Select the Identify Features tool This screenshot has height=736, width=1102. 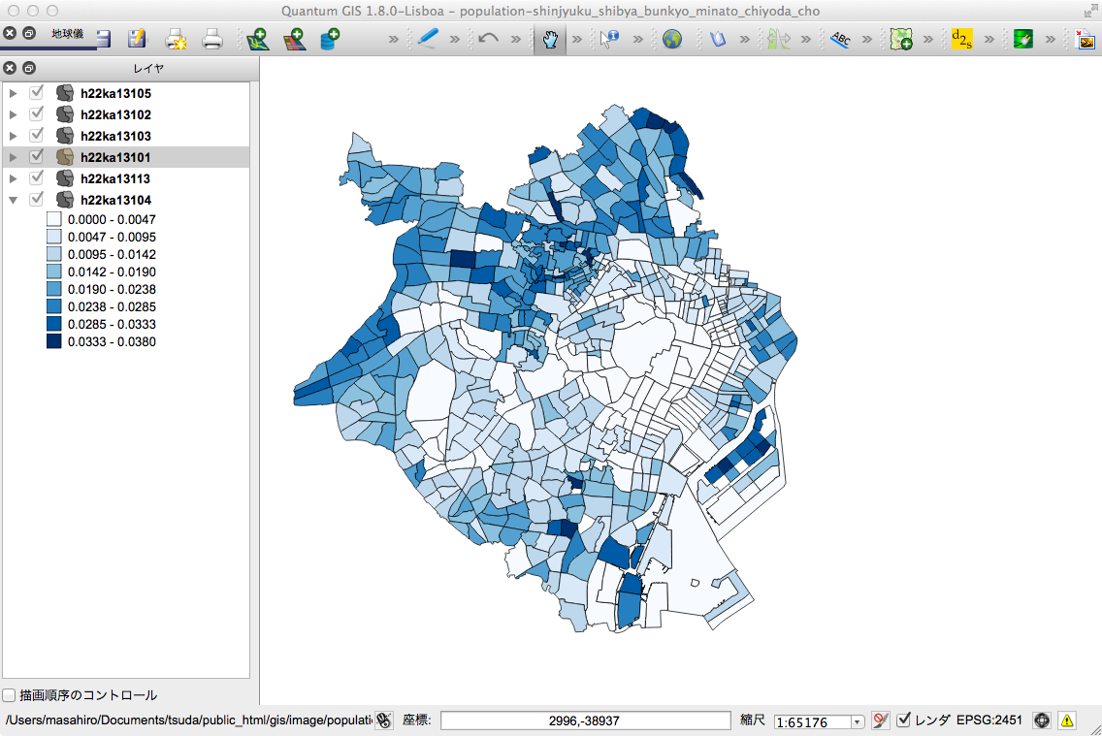609,40
